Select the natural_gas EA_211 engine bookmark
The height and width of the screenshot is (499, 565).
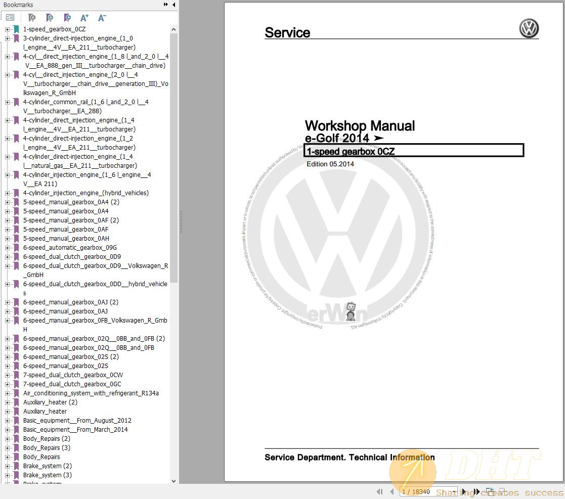[80, 161]
